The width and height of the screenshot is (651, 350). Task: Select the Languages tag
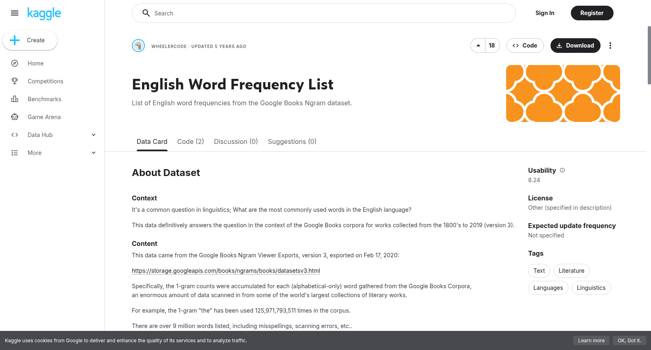[x=548, y=288]
